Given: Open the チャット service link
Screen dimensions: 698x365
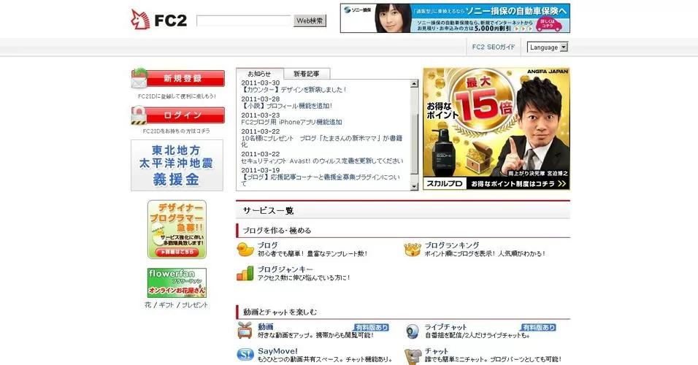Looking at the screenshot, I should 437,350.
